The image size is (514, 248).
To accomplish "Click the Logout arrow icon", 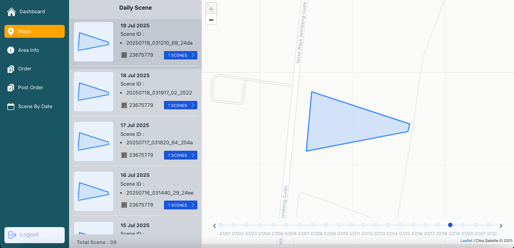I will (12, 235).
